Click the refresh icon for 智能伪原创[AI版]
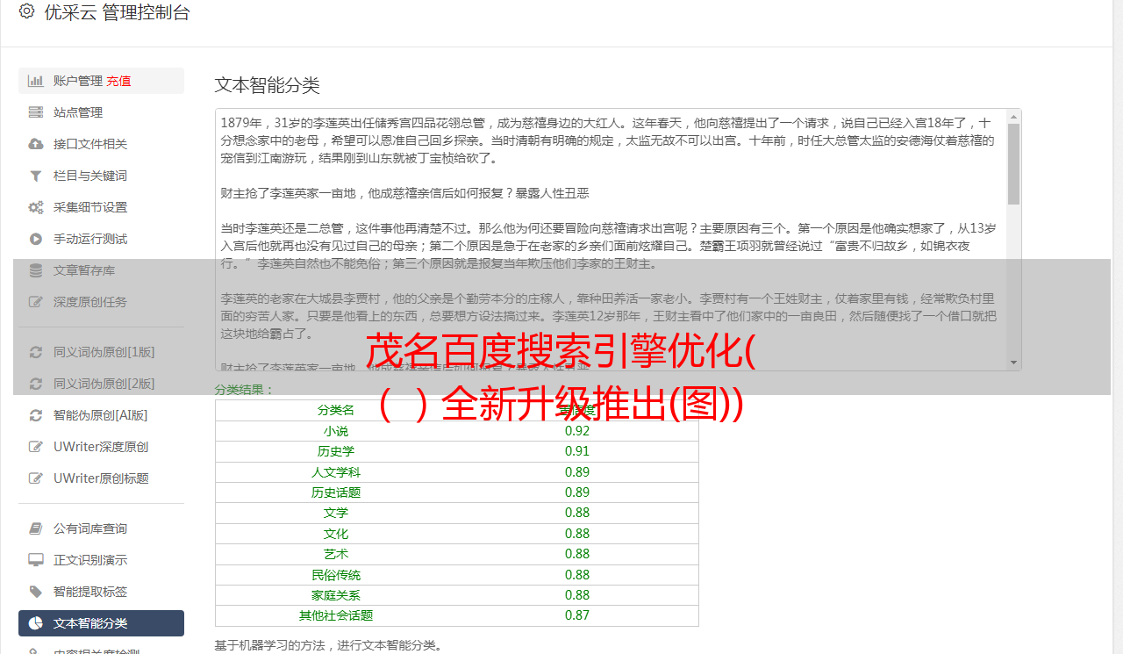Screen dimensions: 1123x654 (36, 415)
